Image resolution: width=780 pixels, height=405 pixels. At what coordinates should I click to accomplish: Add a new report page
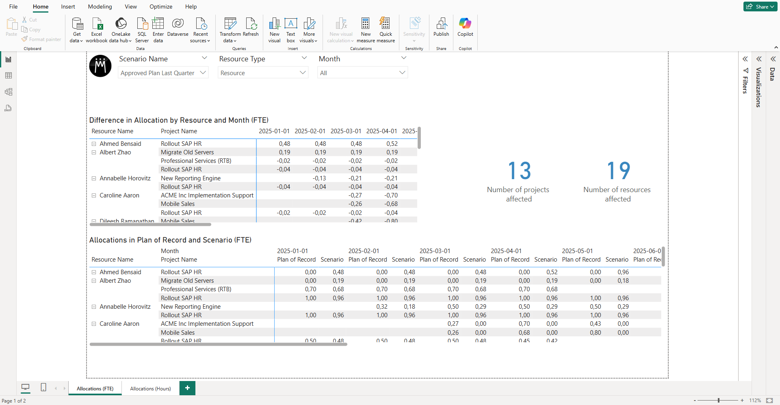(187, 388)
